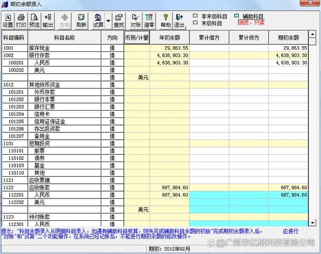Image resolution: width=321 pixels, height=254 pixels.
Task: Click the 清零 (Clear to zero) icon
Action: (x=149, y=21)
